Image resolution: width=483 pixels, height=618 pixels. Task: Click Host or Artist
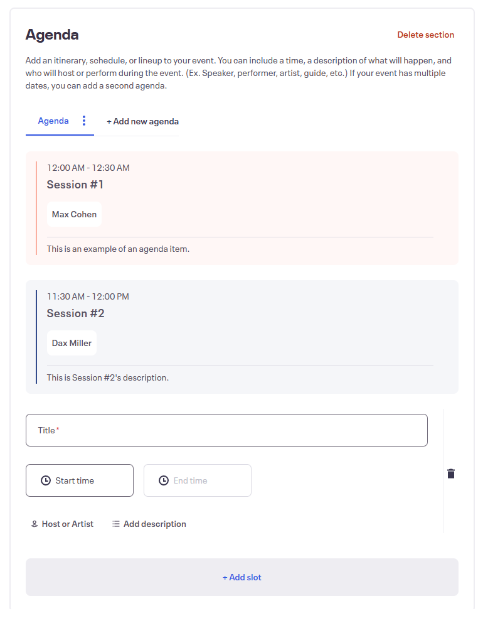pyautogui.click(x=67, y=523)
